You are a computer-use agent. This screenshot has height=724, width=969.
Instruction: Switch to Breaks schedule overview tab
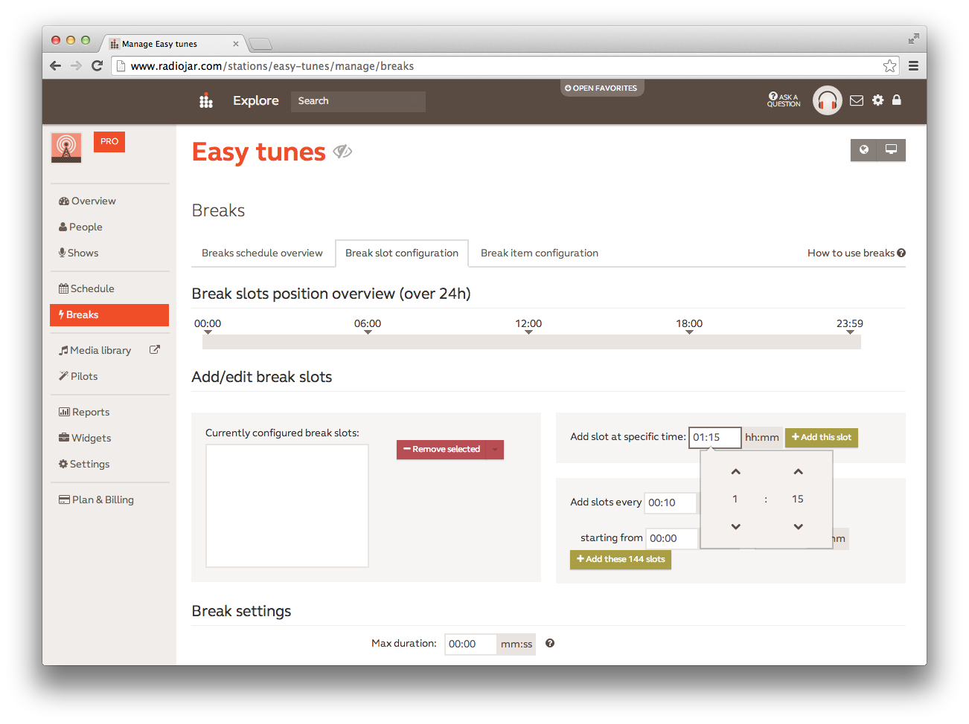click(262, 253)
